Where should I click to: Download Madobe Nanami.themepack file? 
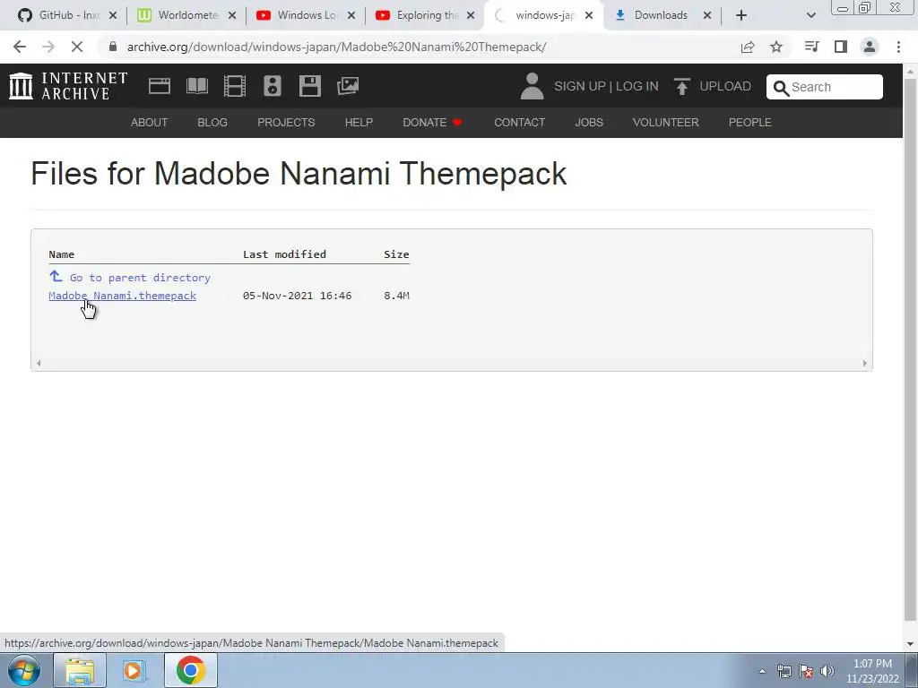[x=122, y=296]
